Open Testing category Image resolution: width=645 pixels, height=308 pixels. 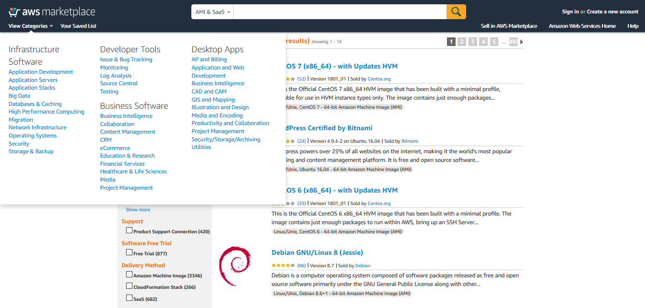[x=109, y=91]
